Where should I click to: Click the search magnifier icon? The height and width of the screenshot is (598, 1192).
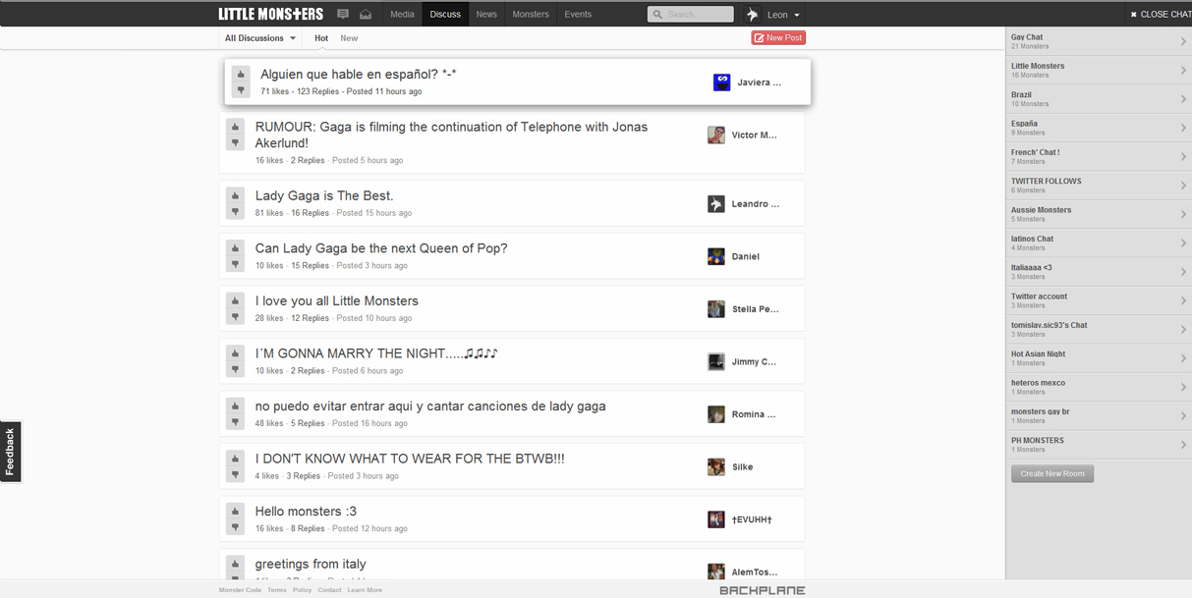click(657, 15)
